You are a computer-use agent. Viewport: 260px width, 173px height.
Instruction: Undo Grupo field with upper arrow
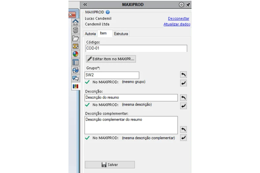coord(183,75)
